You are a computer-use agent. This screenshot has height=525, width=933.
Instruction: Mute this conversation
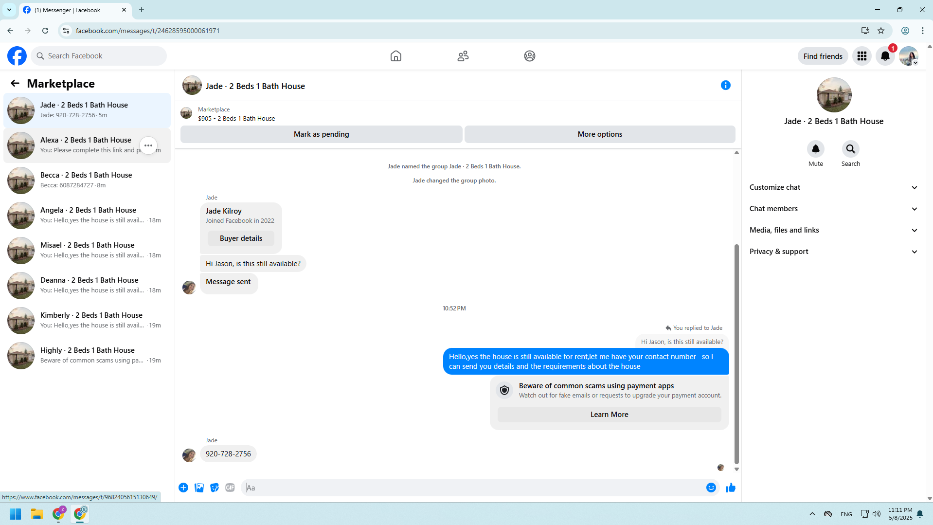(816, 149)
